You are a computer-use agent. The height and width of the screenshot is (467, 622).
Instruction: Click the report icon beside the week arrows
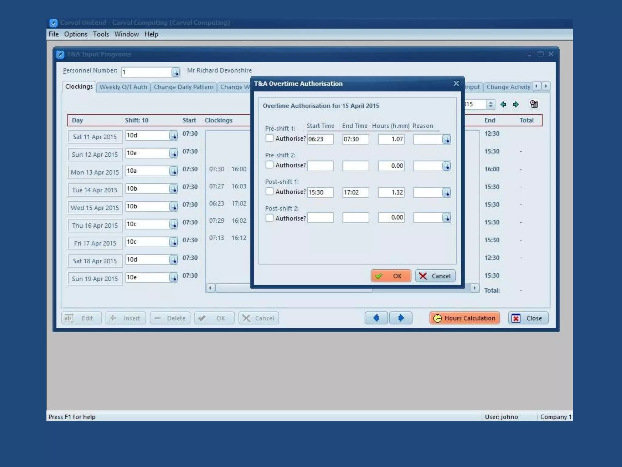(534, 104)
